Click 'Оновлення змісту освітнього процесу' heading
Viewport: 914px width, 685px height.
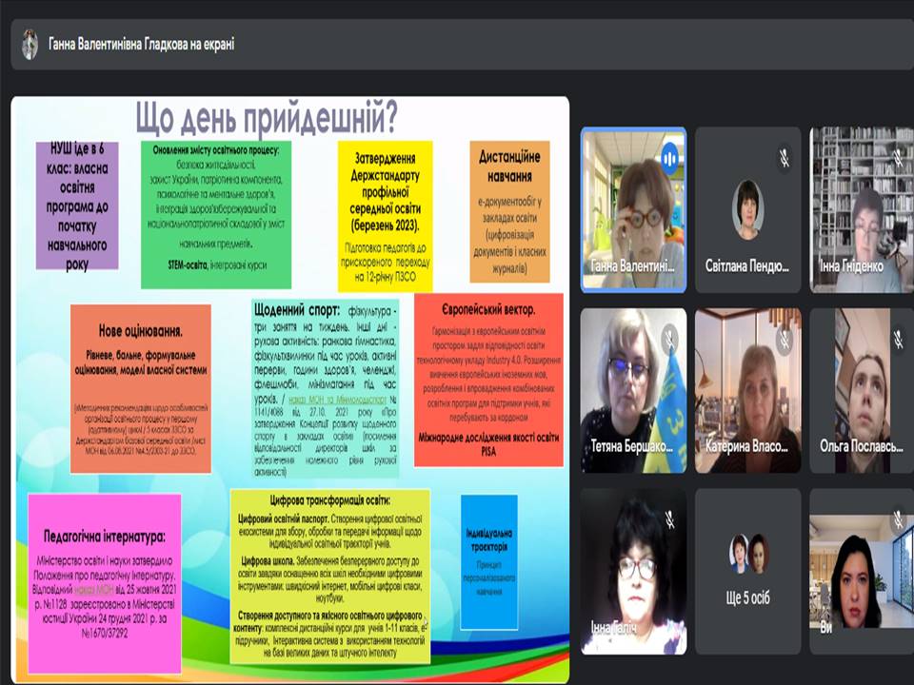pyautogui.click(x=216, y=149)
